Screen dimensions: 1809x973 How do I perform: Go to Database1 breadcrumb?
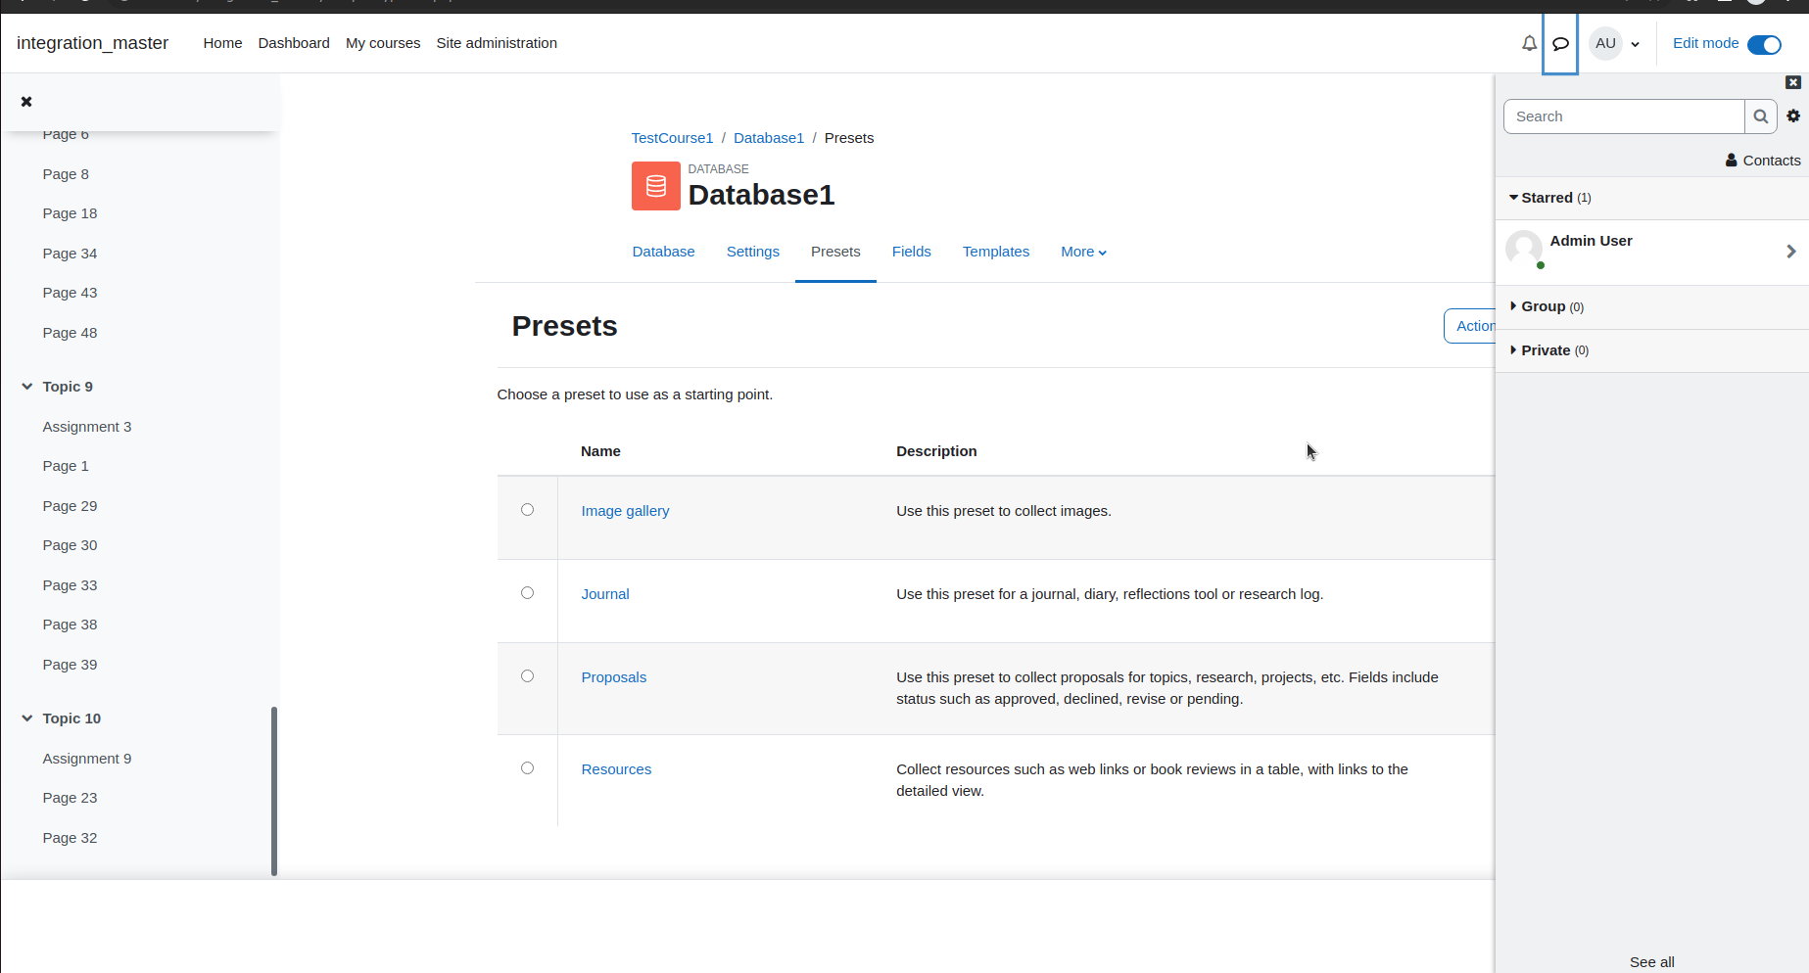(x=769, y=138)
